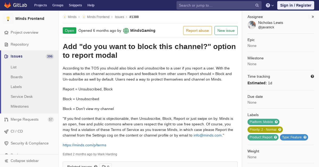Viewport: 319px width, 167px height.
Task: Click the Related issues help icon
Action: 96,166
